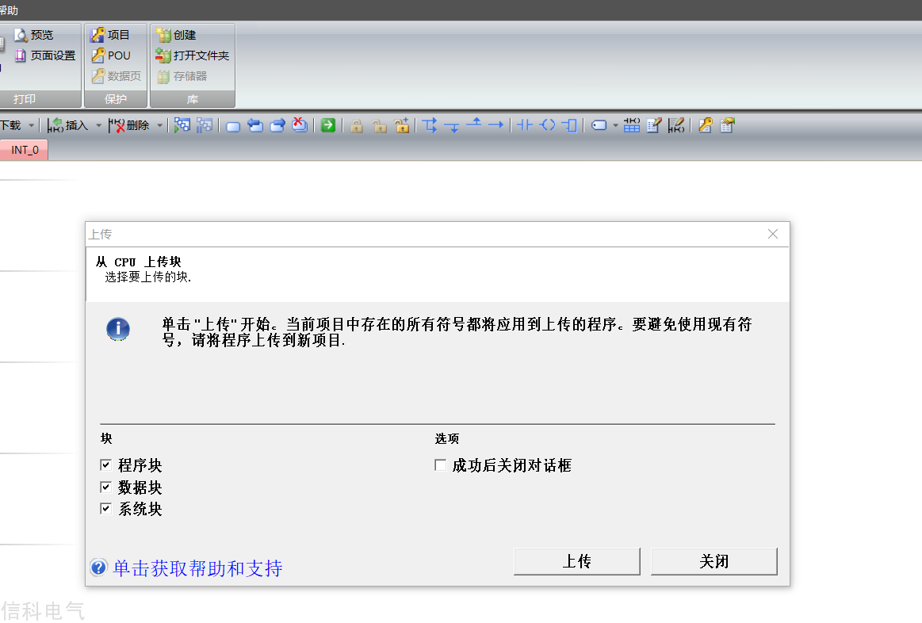Expand the 删除 dropdown arrow
Screen dimensions: 922x623
[x=159, y=125]
